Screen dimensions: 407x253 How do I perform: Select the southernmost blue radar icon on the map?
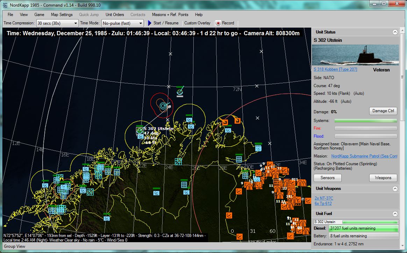(x=106, y=219)
